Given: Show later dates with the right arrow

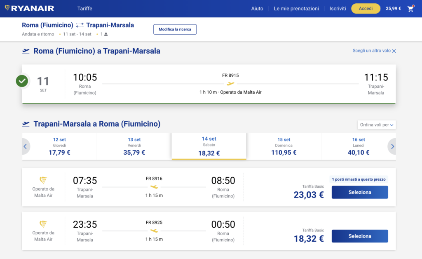Looking at the screenshot, I should click(392, 146).
